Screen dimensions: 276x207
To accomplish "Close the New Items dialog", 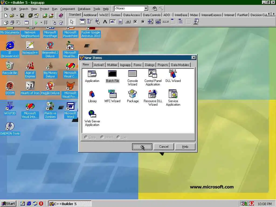I will point(194,58).
